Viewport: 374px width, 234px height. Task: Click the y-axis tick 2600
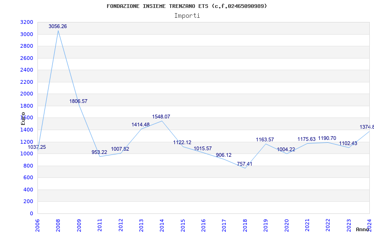pos(27,58)
